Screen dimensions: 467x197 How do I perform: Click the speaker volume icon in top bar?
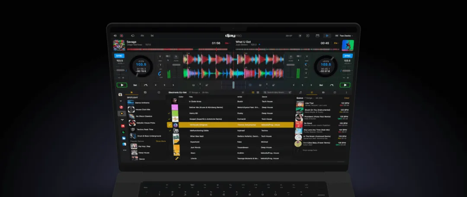coord(115,36)
